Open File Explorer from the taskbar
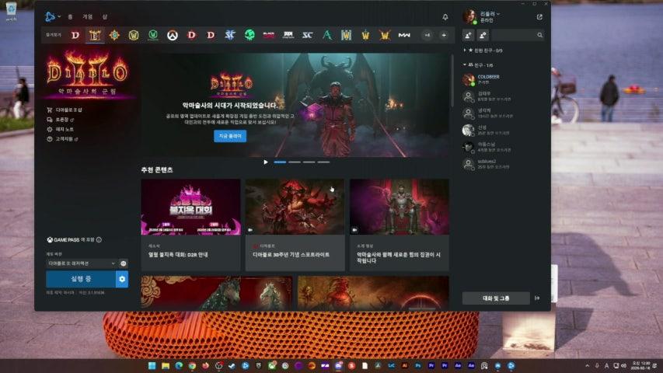Viewport: 663px width, 373px height. (166, 366)
